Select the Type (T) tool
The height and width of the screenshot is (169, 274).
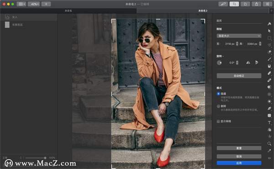coord(269,122)
